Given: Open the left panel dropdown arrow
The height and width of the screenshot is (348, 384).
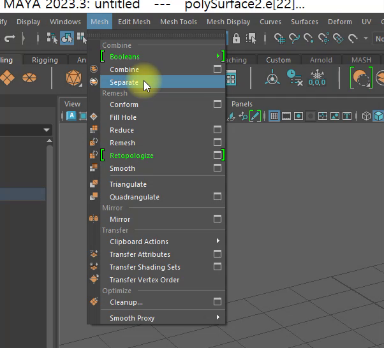Looking at the screenshot, I should tap(47, 130).
